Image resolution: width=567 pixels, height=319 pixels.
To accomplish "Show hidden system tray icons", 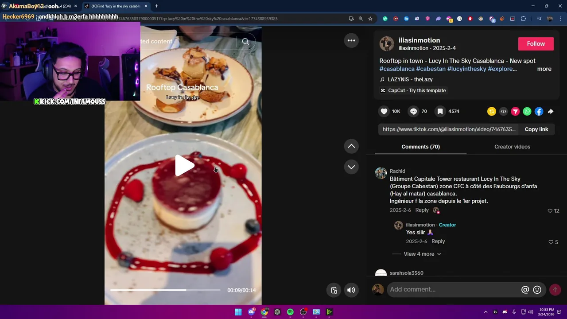I will pyautogui.click(x=485, y=312).
